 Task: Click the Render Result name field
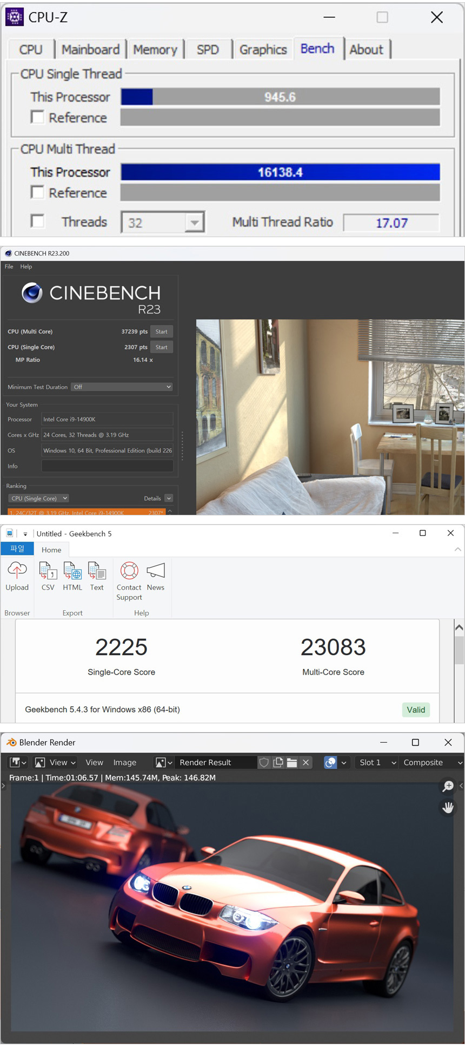pyautogui.click(x=216, y=762)
